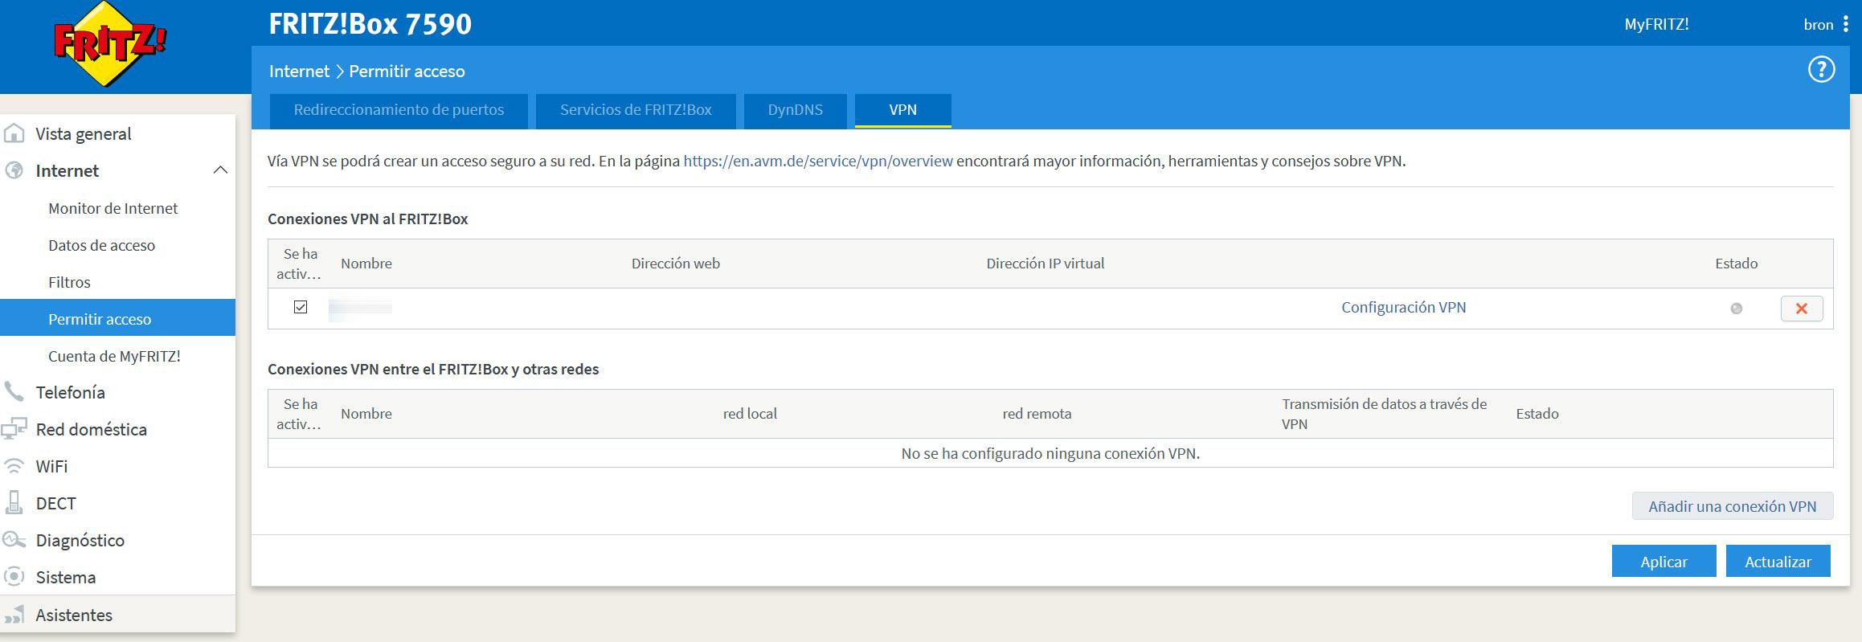Click the Internet menu label

pos(68,170)
